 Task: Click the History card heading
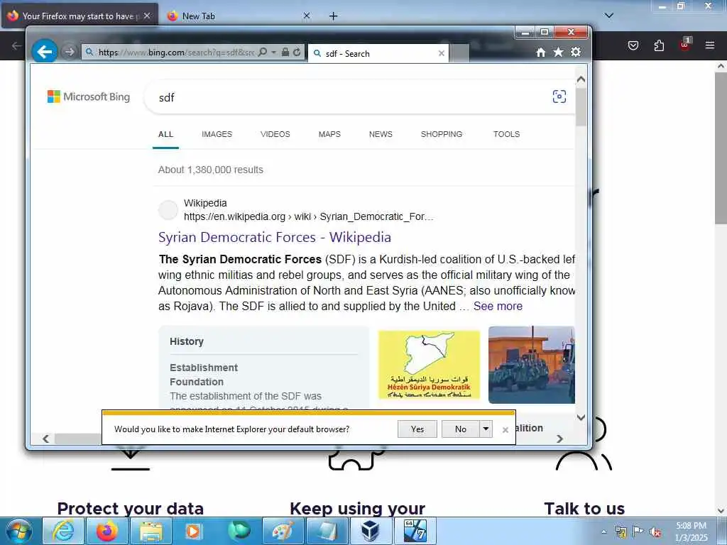tap(187, 341)
